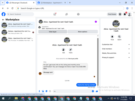This screenshot has width=135, height=101.
Task: Click the Add people icon in chat
Action: (63, 50)
